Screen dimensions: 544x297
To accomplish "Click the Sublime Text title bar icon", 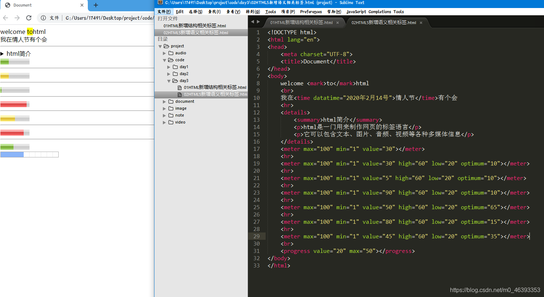I will click(160, 3).
